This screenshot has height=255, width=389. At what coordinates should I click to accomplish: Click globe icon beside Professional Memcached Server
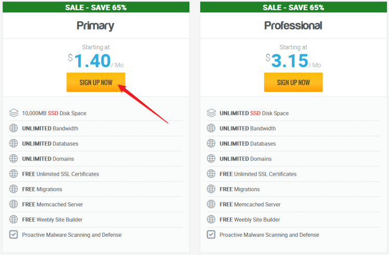coord(211,204)
